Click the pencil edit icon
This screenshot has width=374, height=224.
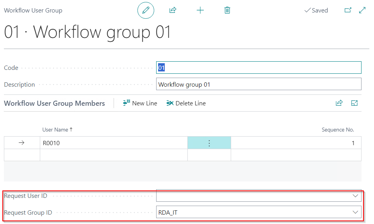146,10
